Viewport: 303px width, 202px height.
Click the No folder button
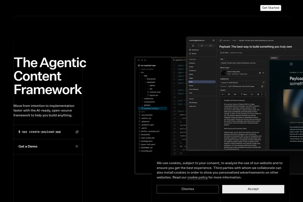point(224,53)
